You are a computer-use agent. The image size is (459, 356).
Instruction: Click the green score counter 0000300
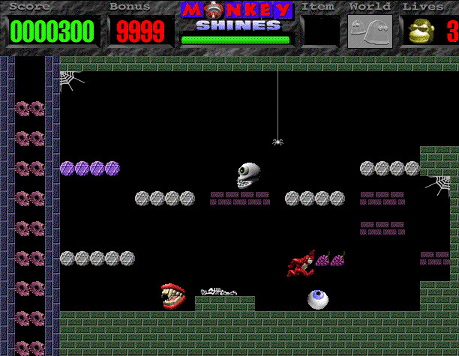tap(52, 31)
